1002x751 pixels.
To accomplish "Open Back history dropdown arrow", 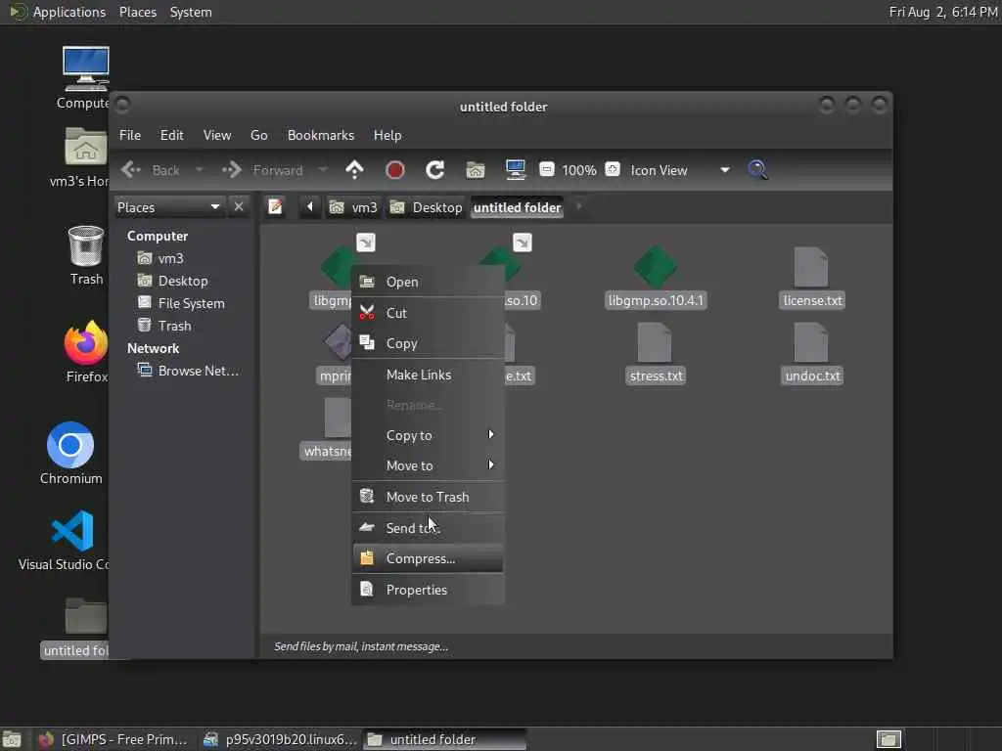I will (200, 170).
